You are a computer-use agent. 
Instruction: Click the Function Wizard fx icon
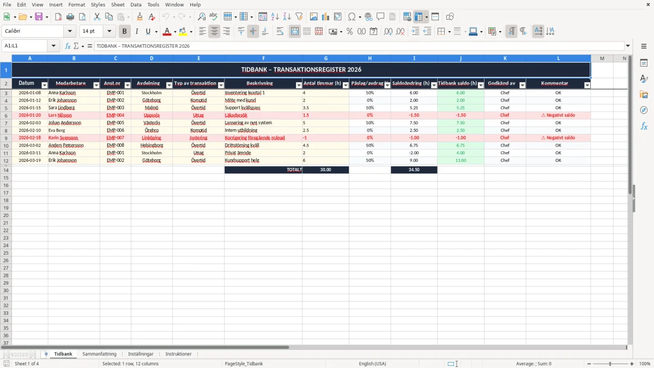(x=68, y=46)
